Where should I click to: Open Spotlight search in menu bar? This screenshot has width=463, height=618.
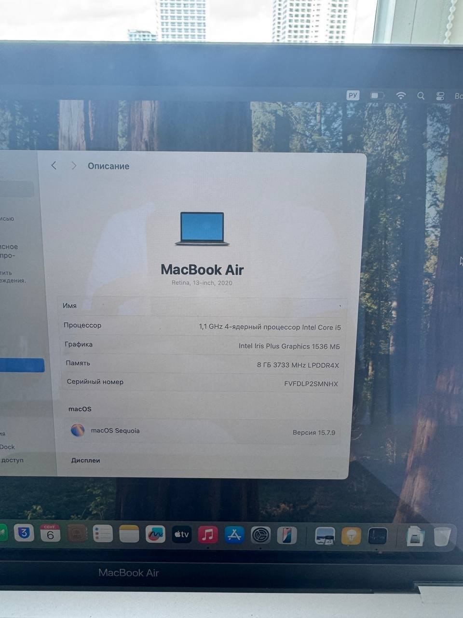pos(421,96)
